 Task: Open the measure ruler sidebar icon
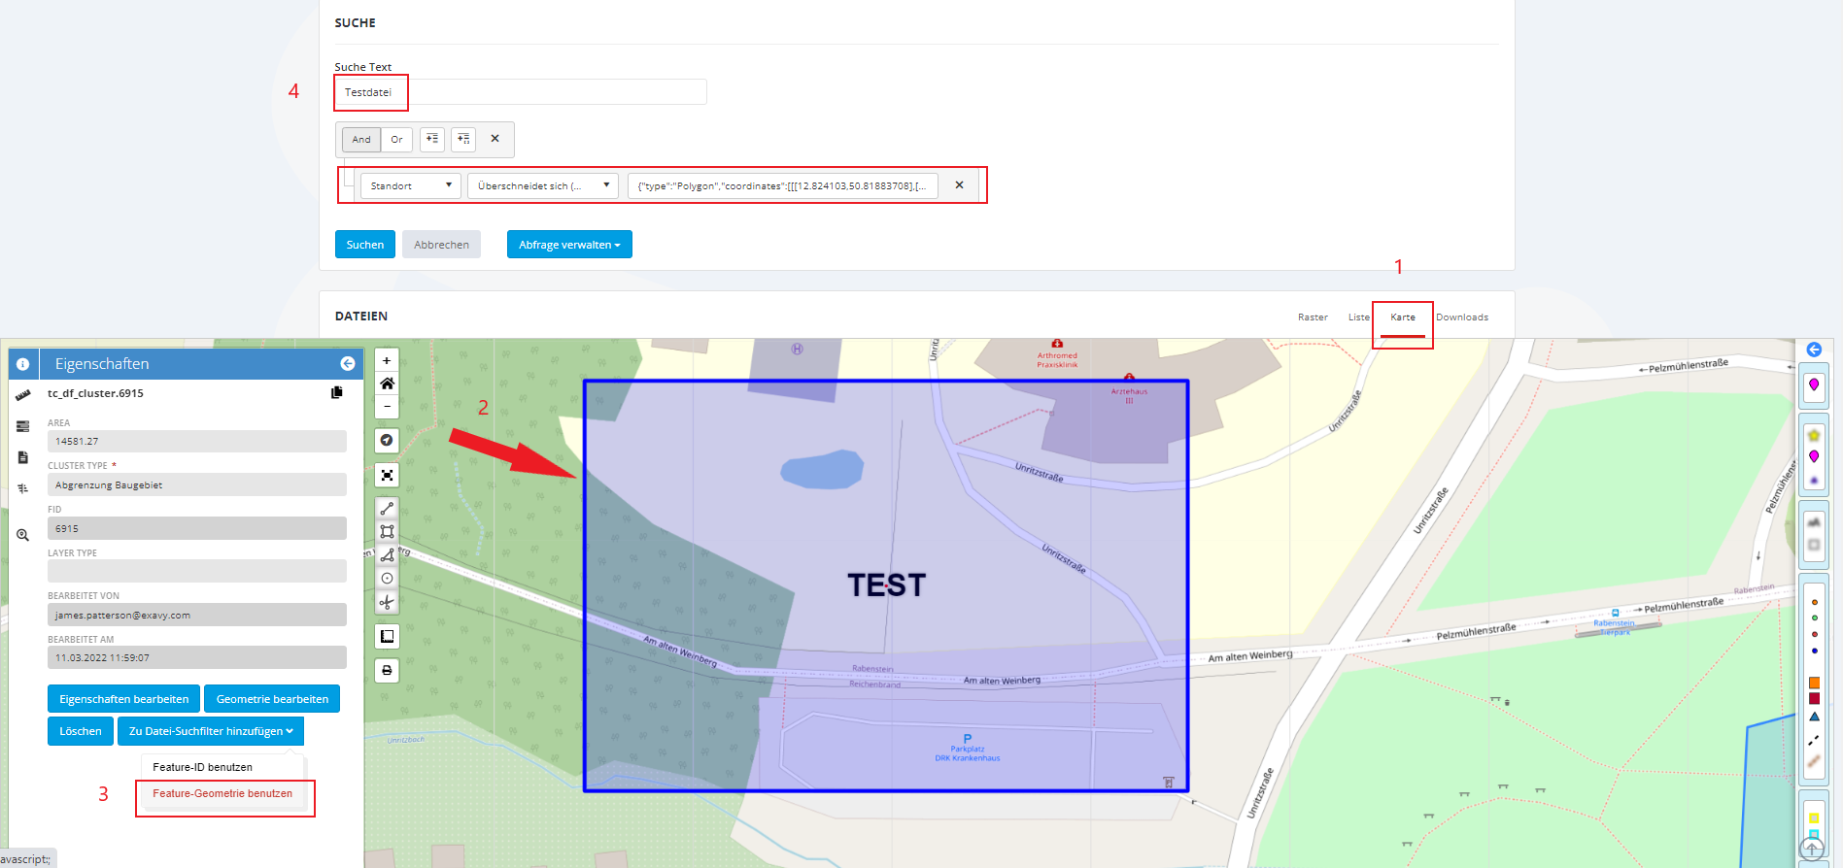(x=23, y=395)
